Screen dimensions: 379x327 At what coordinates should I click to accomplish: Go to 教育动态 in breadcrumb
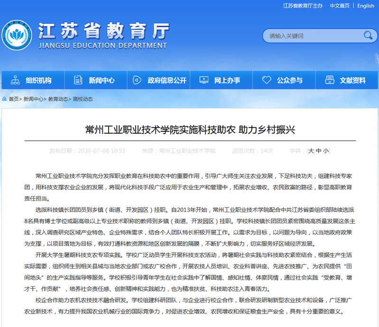(x=58, y=99)
